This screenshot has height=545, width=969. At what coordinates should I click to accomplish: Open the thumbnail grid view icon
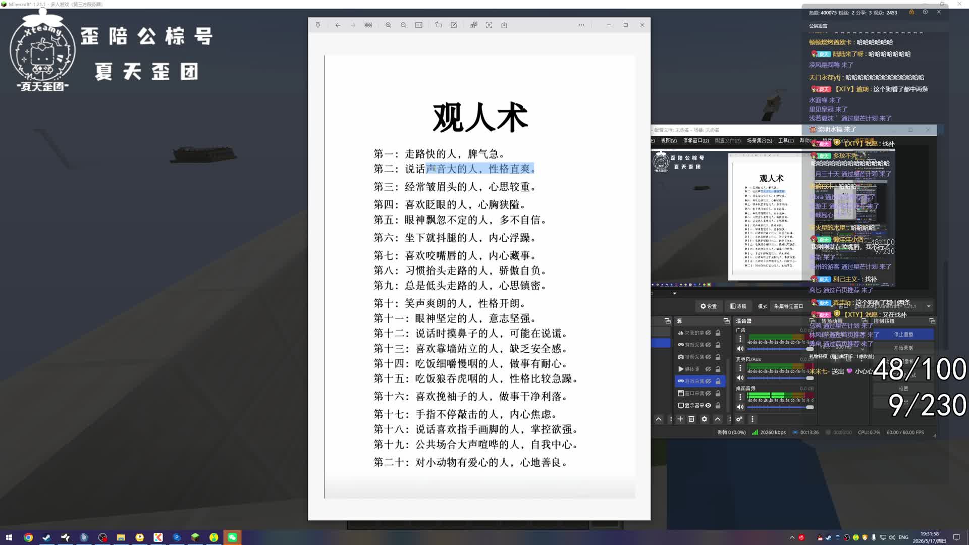tap(368, 25)
